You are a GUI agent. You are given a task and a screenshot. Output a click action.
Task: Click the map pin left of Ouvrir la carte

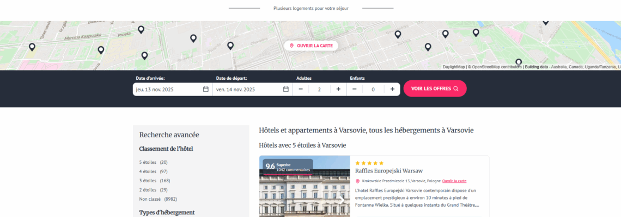pos(230,46)
